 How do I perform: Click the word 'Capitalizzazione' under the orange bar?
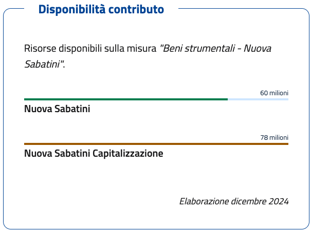128,153
